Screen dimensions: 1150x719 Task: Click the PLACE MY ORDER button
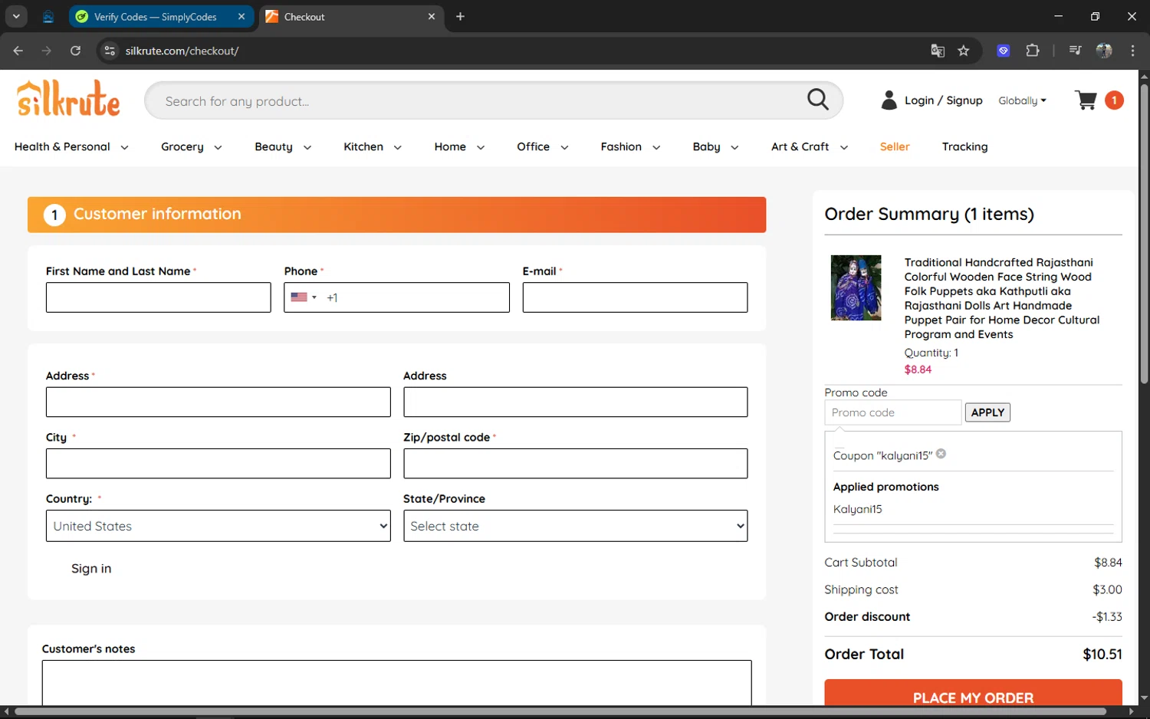[x=973, y=693]
